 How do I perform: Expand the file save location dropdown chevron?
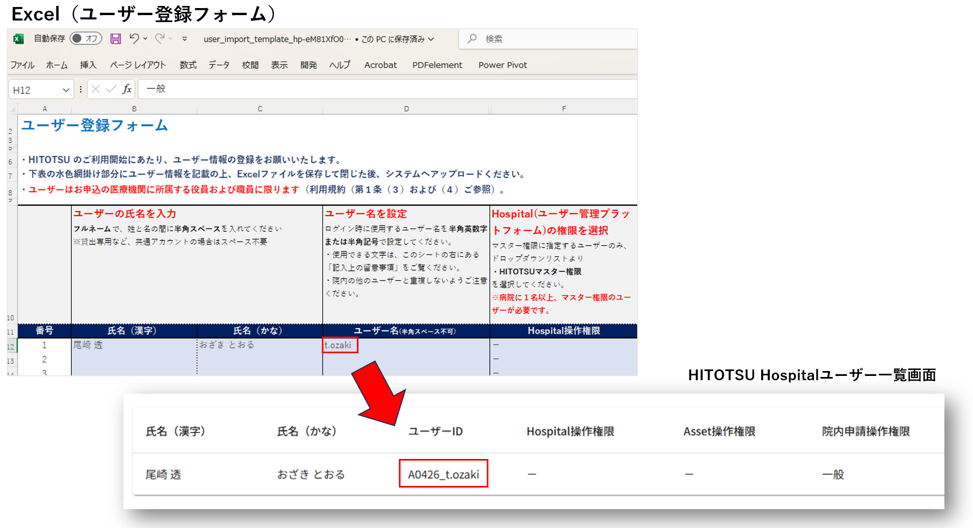click(x=431, y=39)
